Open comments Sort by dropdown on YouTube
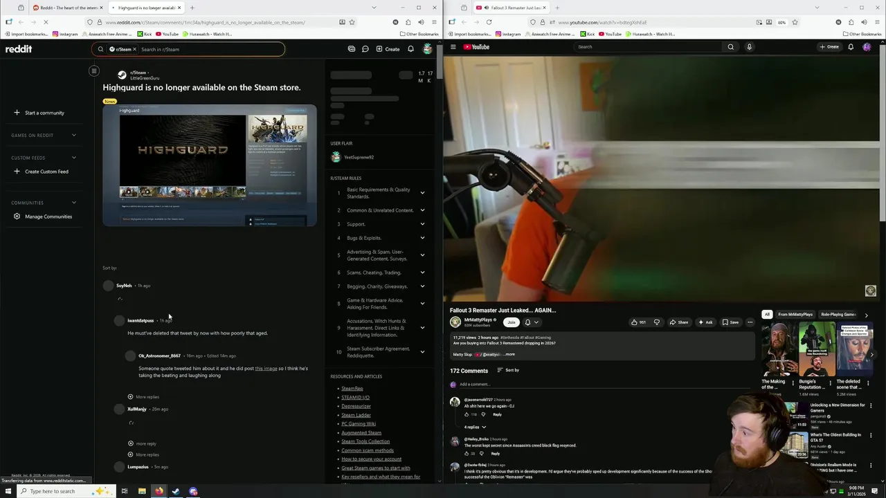Screen dimensions: 886x498 pyautogui.click(x=508, y=370)
